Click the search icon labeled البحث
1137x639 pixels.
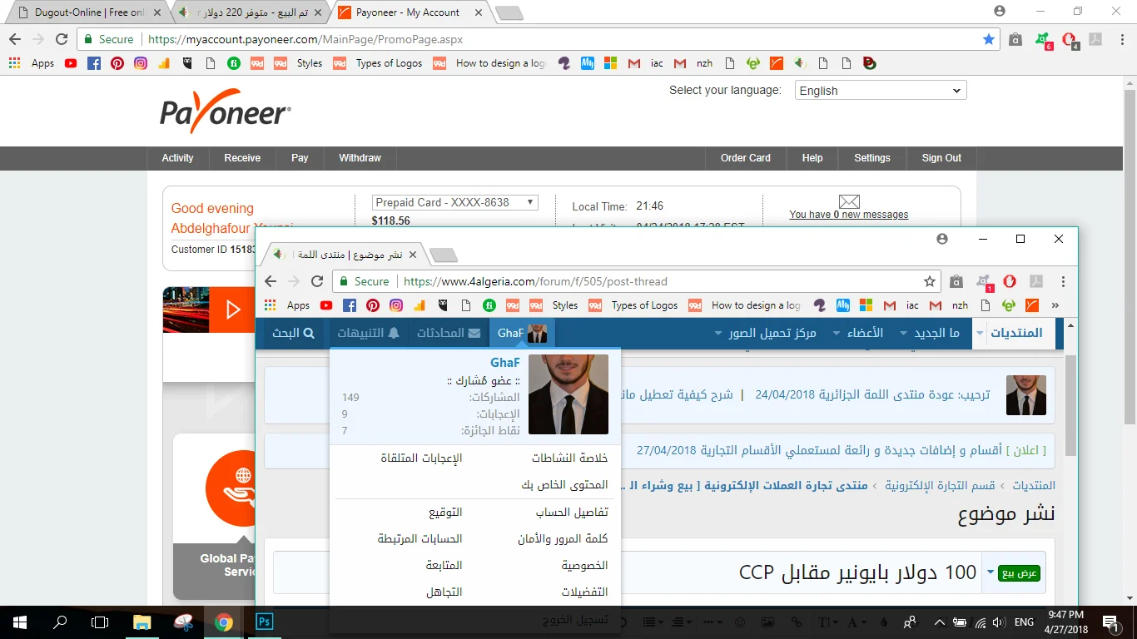(x=294, y=333)
